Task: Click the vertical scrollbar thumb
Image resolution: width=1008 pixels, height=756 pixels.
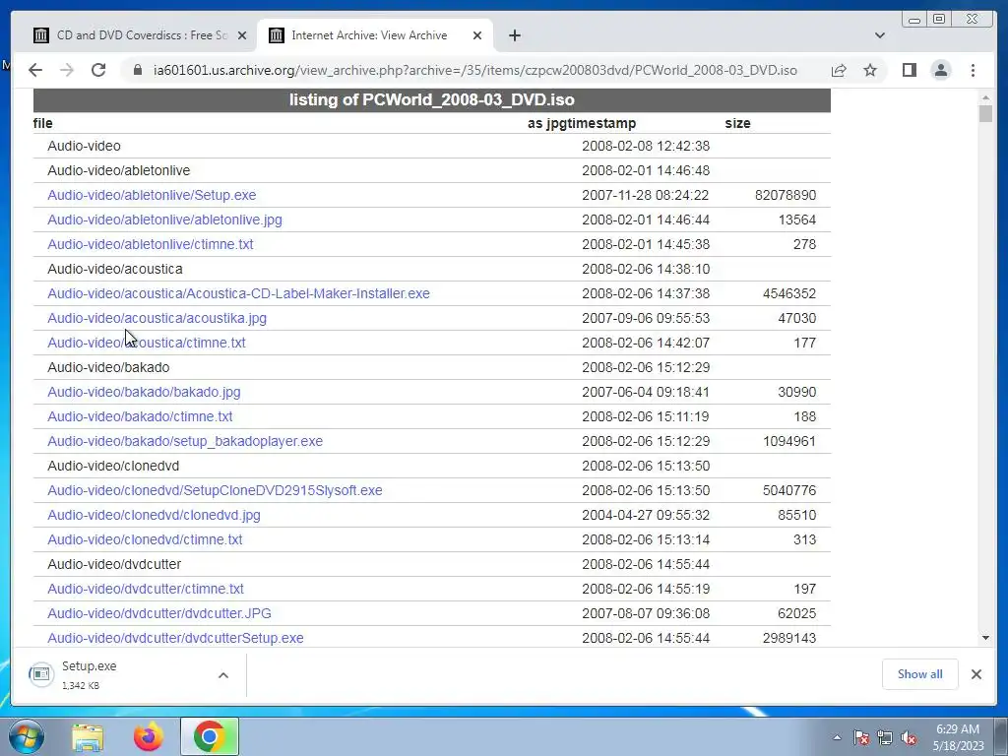Action: click(x=985, y=113)
